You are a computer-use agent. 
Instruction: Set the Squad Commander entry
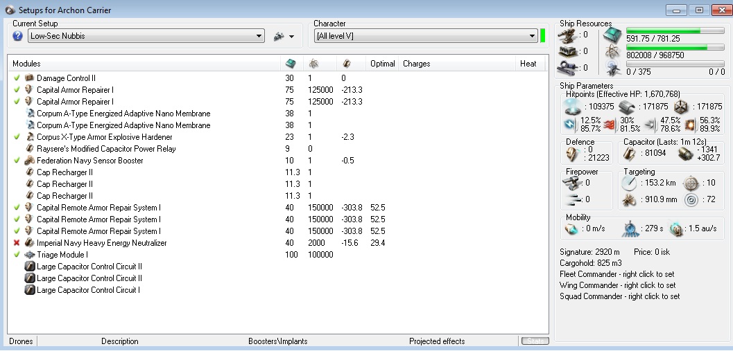620,296
